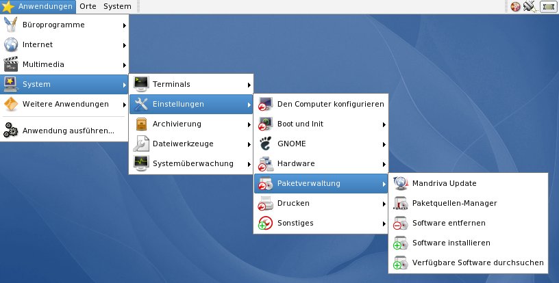The image size is (559, 283).
Task: Expand Terminals submenu arrow
Action: (249, 85)
